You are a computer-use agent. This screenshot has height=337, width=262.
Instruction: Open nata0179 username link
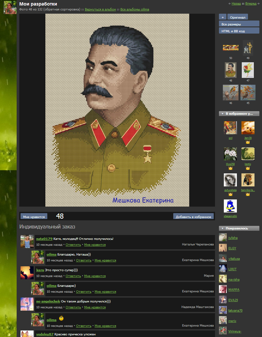(44, 239)
